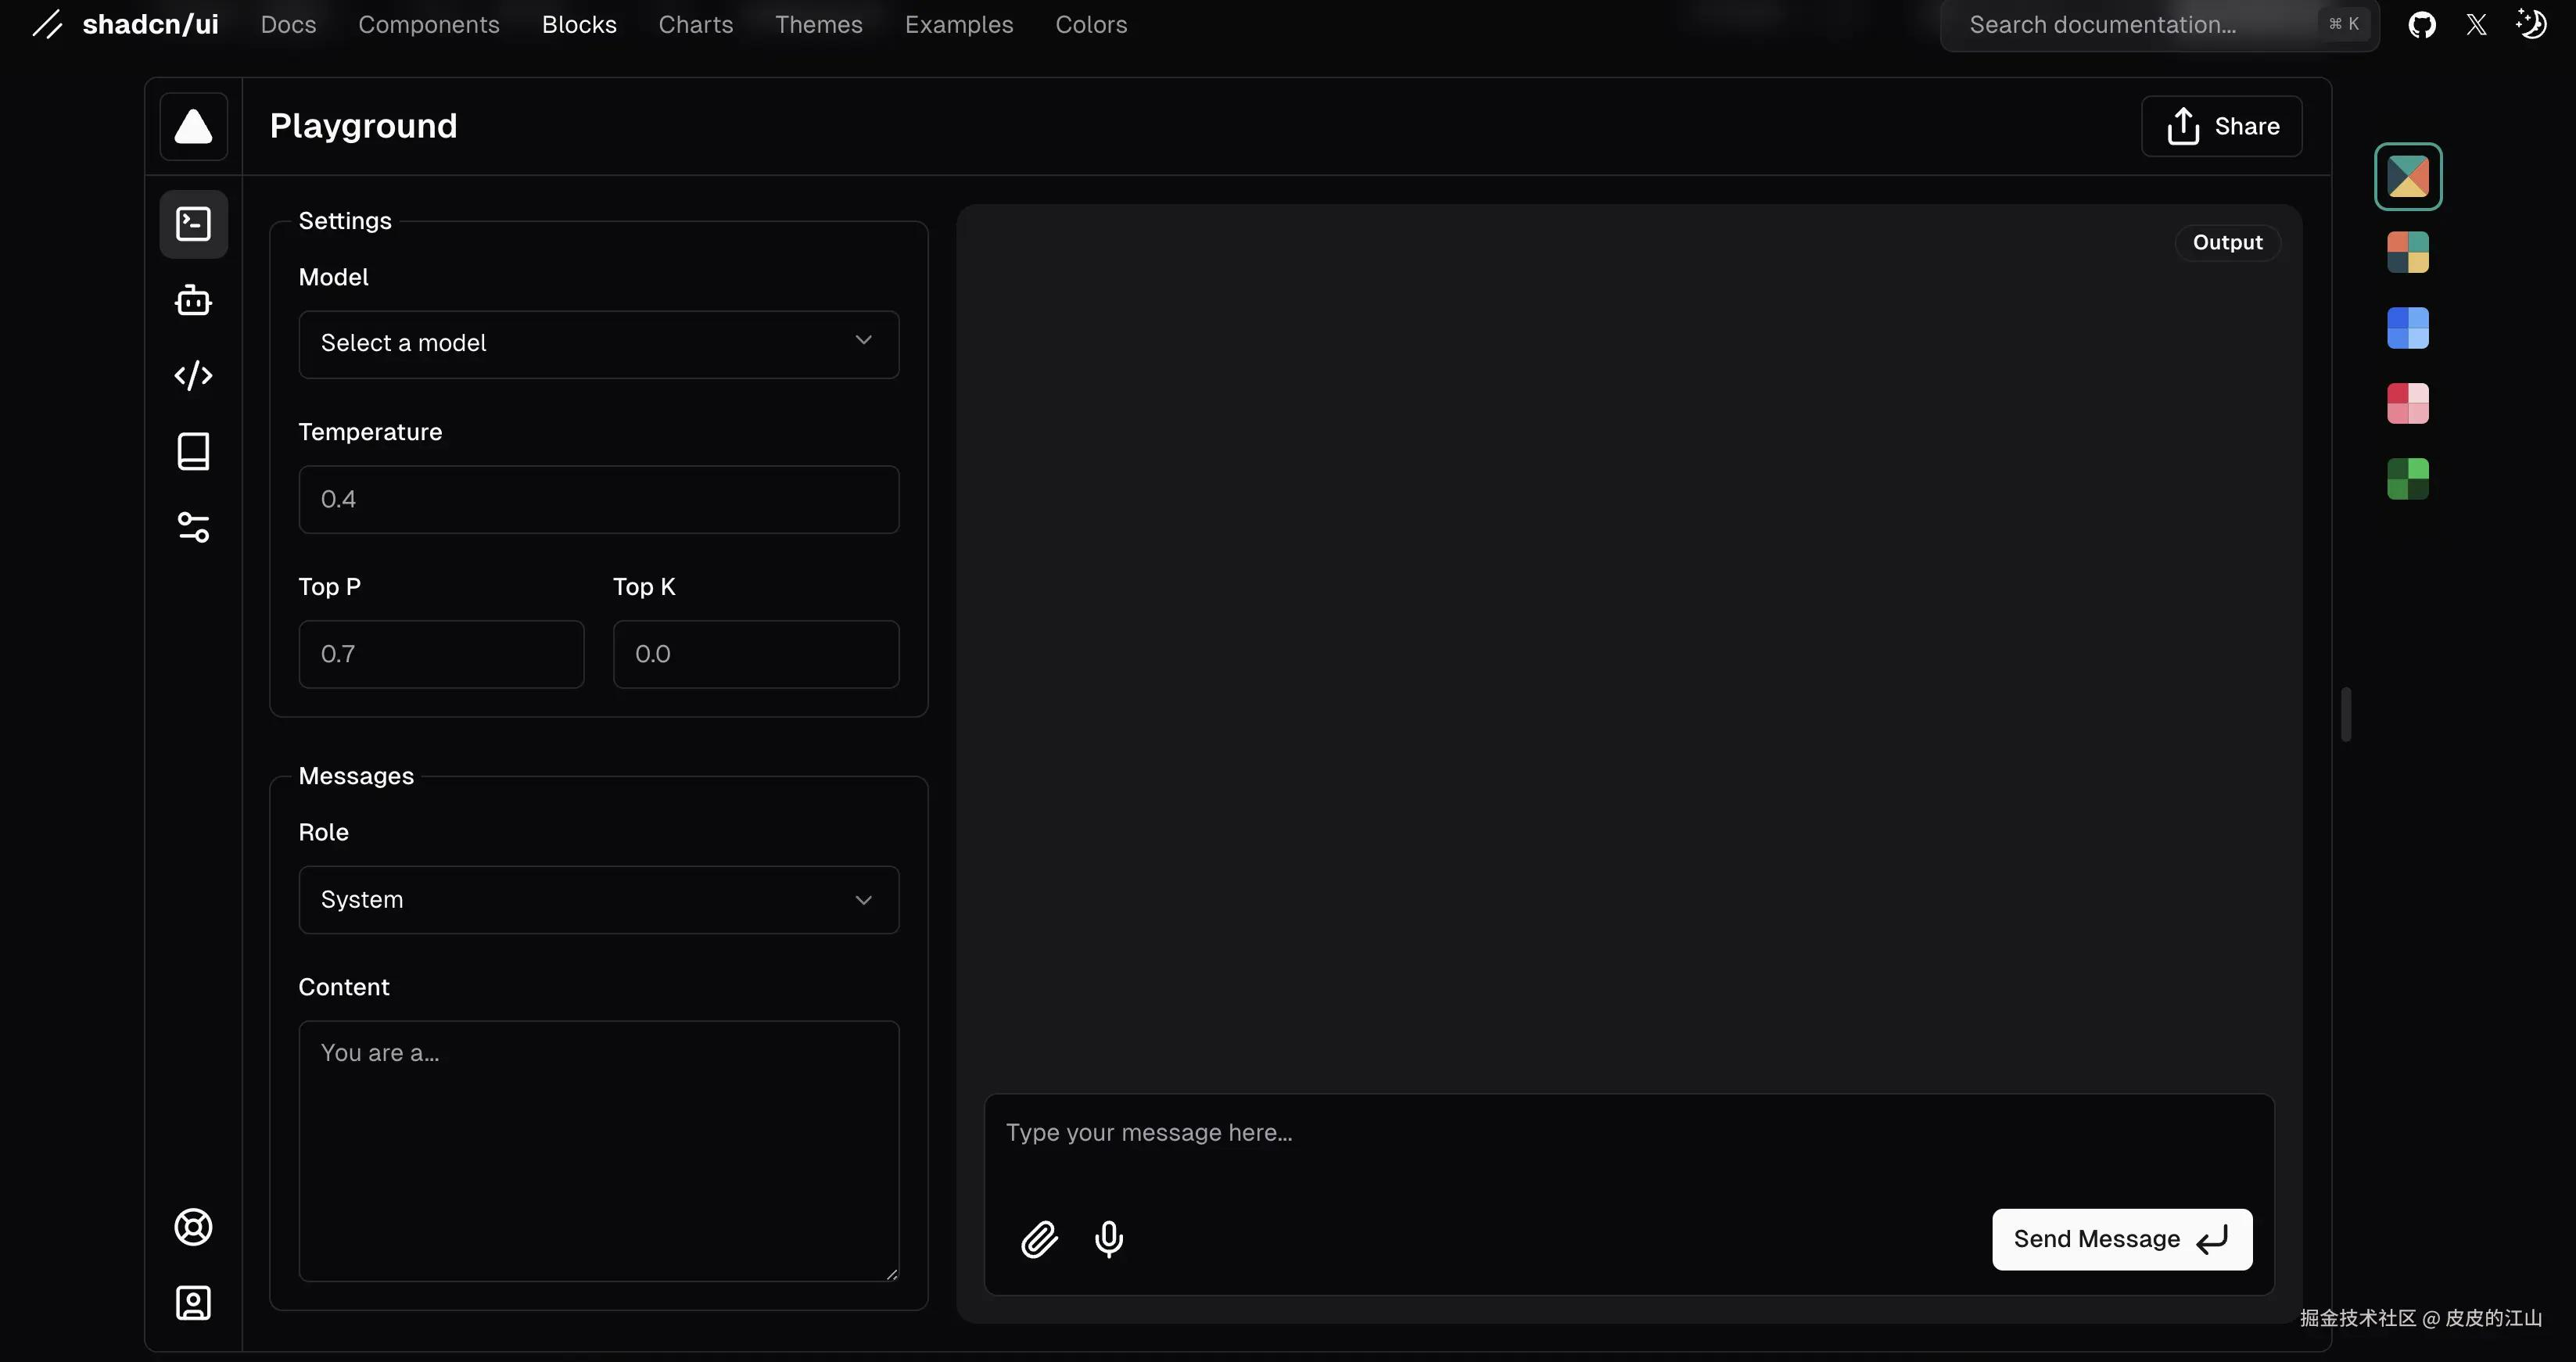Open the GitHub icon link

point(2421,25)
